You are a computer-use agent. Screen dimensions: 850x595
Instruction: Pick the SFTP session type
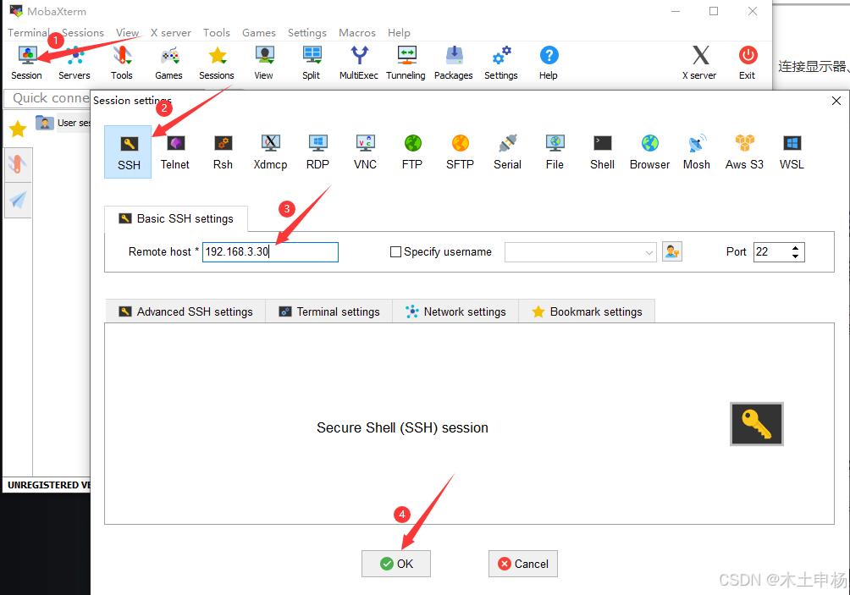click(x=461, y=152)
